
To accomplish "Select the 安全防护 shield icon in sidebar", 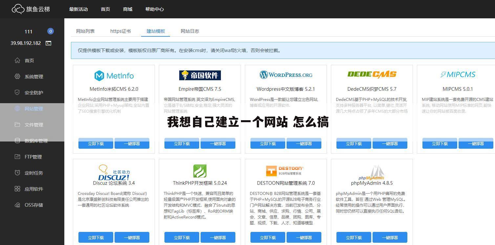I will pos(17,93).
